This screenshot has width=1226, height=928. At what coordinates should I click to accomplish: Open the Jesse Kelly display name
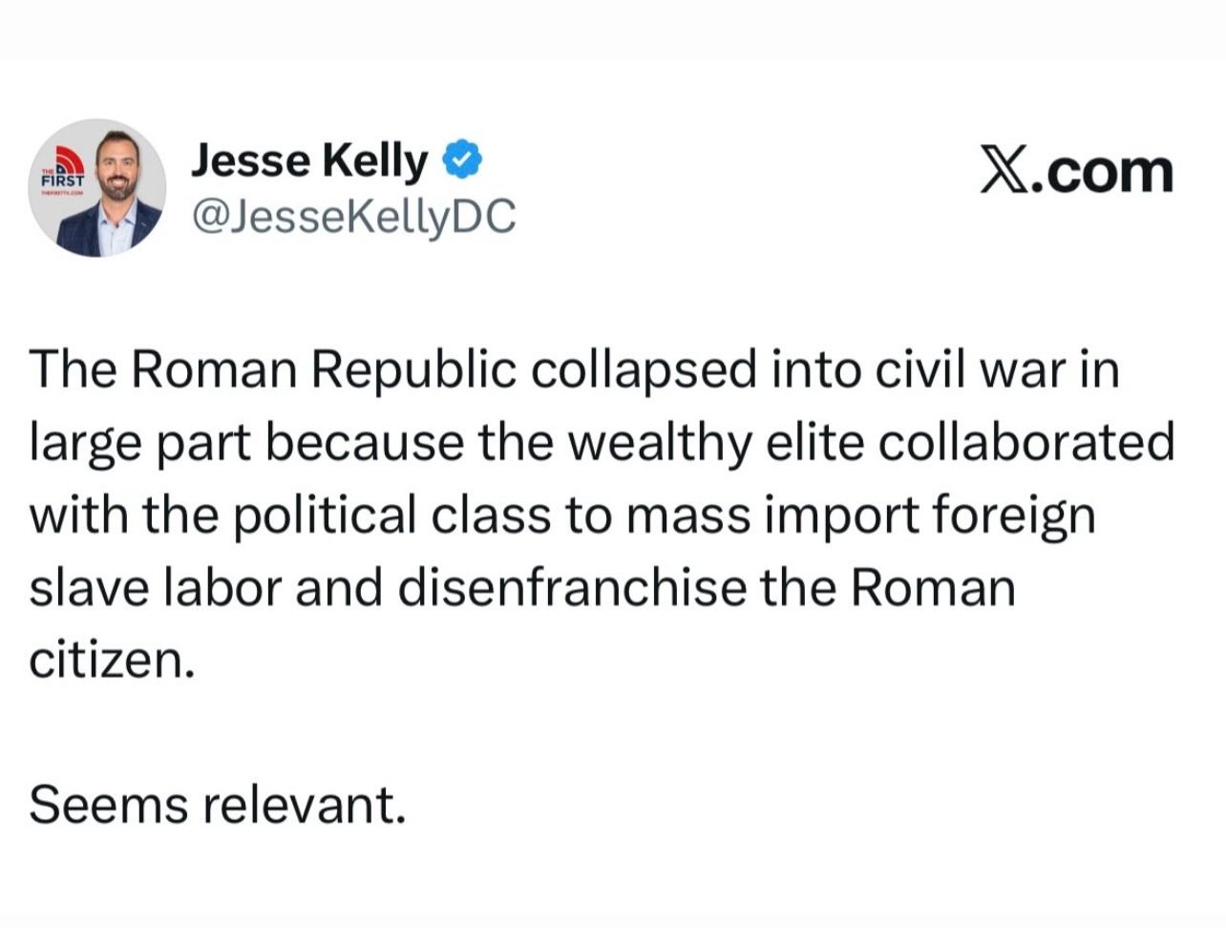coord(310,161)
